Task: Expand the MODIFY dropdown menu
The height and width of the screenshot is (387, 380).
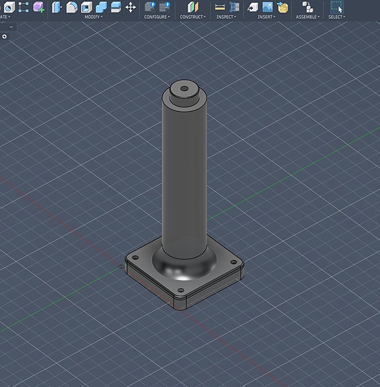Action: tap(93, 17)
